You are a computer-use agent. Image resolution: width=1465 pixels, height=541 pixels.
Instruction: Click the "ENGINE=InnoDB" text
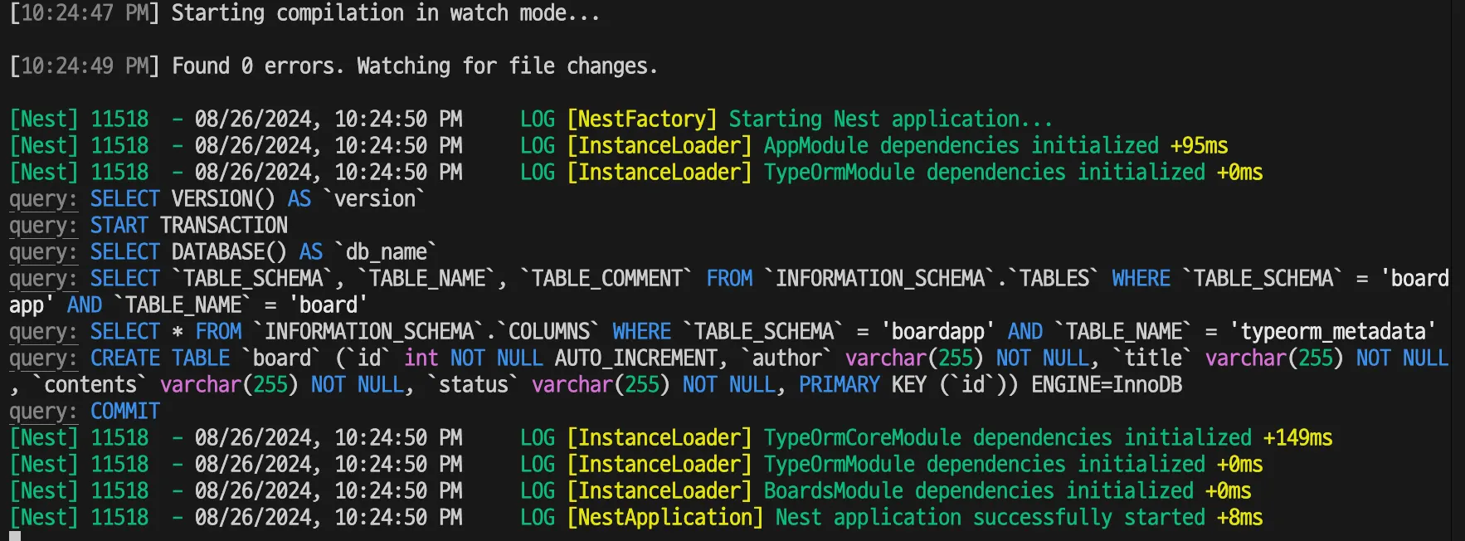pyautogui.click(x=1107, y=385)
